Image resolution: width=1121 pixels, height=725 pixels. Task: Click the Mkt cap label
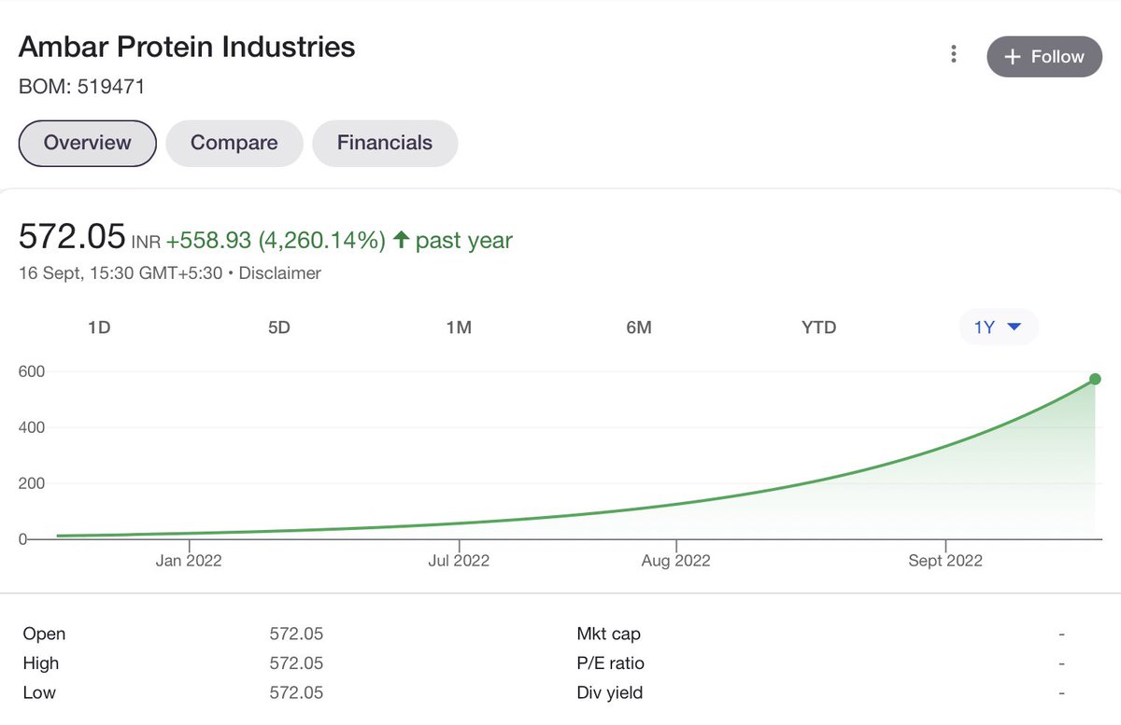pos(609,634)
